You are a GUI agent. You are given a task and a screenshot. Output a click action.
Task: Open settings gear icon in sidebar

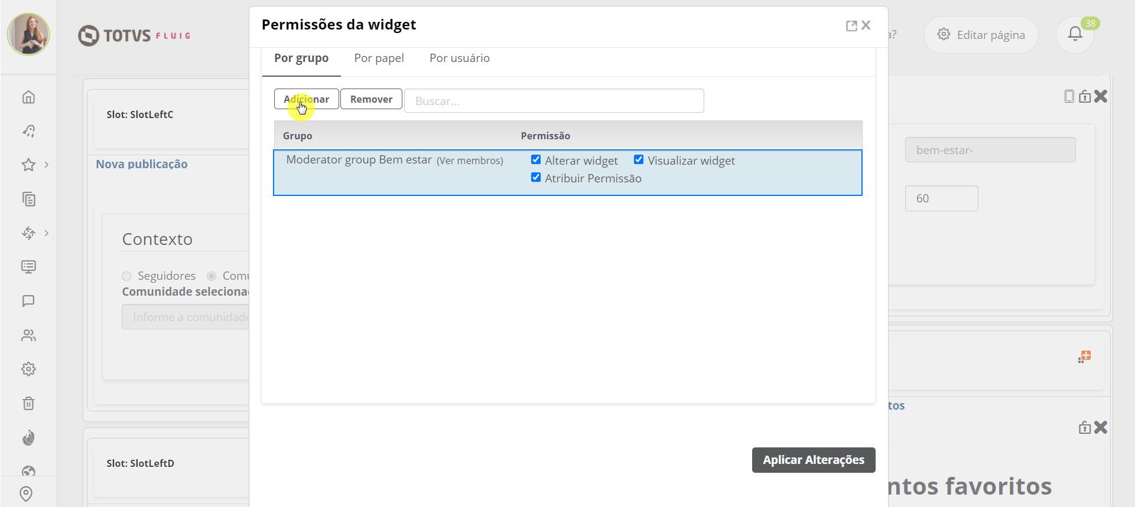[x=28, y=369]
